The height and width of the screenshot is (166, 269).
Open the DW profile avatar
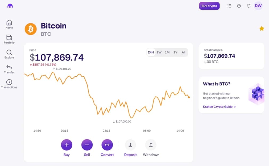click(258, 6)
